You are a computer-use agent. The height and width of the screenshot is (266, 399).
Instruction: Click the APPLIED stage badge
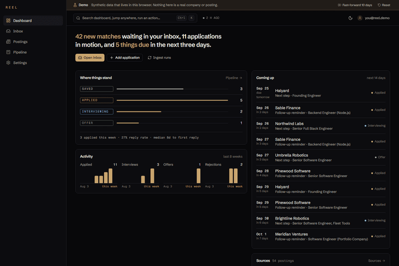point(96,100)
